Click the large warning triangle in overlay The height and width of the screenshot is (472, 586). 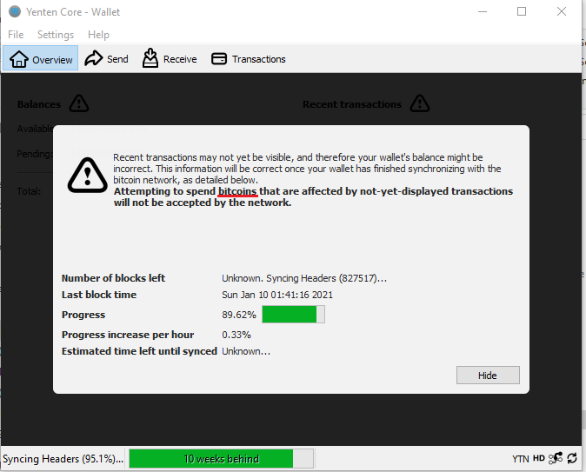pos(88,176)
